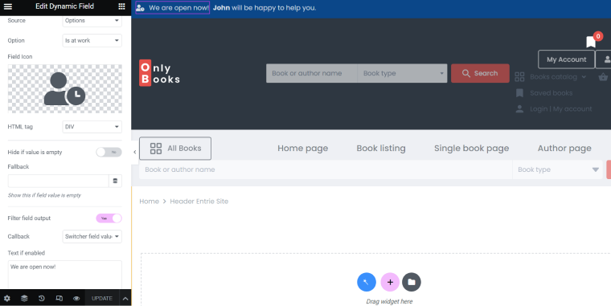The height and width of the screenshot is (306, 611).
Task: Click the Books catalog grid icon
Action: tap(519, 76)
